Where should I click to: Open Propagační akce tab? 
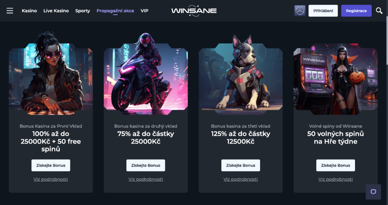click(115, 11)
